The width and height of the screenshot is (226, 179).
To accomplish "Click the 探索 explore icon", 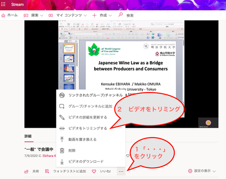I will tap(26, 16).
